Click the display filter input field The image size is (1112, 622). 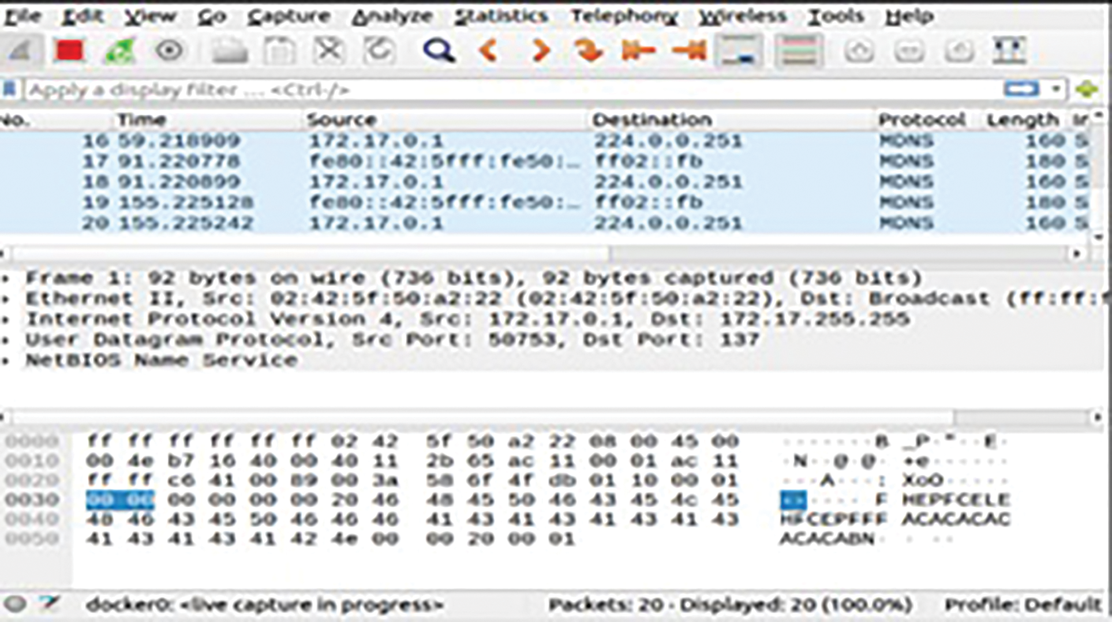508,90
